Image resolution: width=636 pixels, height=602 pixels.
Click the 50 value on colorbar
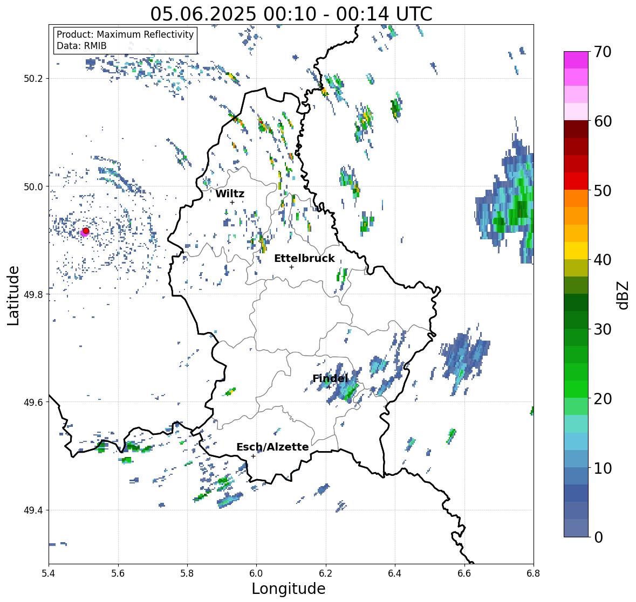pos(603,190)
